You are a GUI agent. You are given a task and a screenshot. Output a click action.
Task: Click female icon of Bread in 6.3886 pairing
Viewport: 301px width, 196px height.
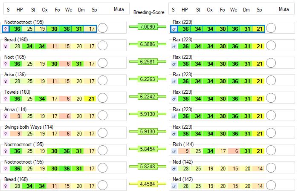[x=6, y=46]
